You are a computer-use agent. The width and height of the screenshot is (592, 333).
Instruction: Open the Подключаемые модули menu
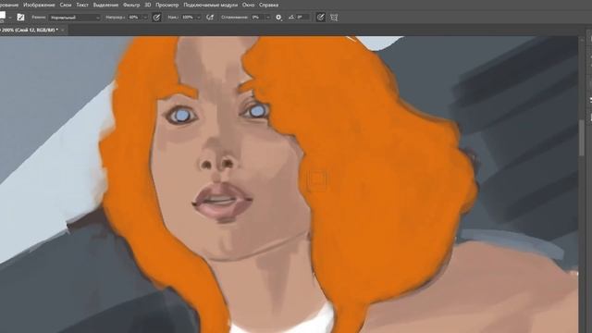point(211,5)
